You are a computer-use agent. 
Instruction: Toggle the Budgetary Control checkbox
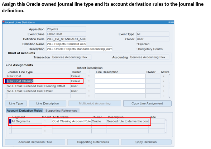coord(137,49)
